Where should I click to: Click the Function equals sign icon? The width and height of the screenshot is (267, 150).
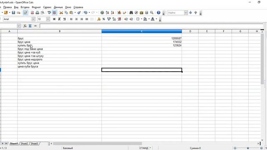[35, 26]
